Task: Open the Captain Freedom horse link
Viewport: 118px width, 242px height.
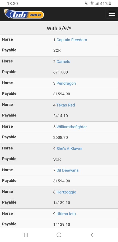Action: pyautogui.click(x=72, y=40)
